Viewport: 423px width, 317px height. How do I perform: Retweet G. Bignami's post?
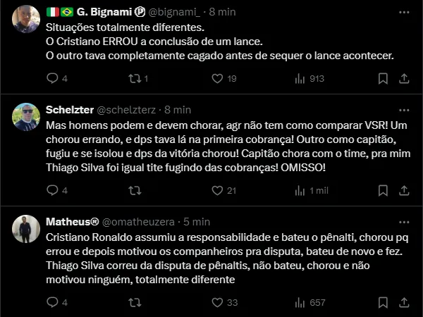point(134,79)
